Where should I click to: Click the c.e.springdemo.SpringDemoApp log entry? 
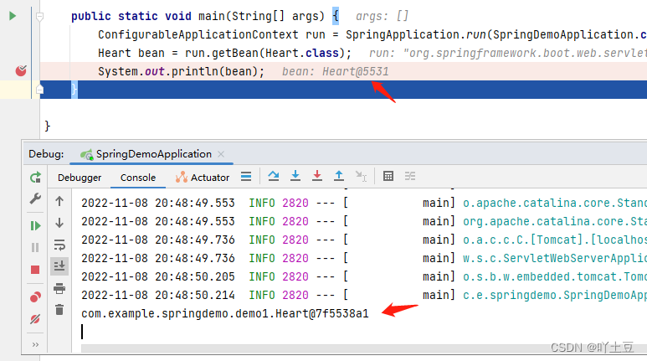[x=555, y=295]
